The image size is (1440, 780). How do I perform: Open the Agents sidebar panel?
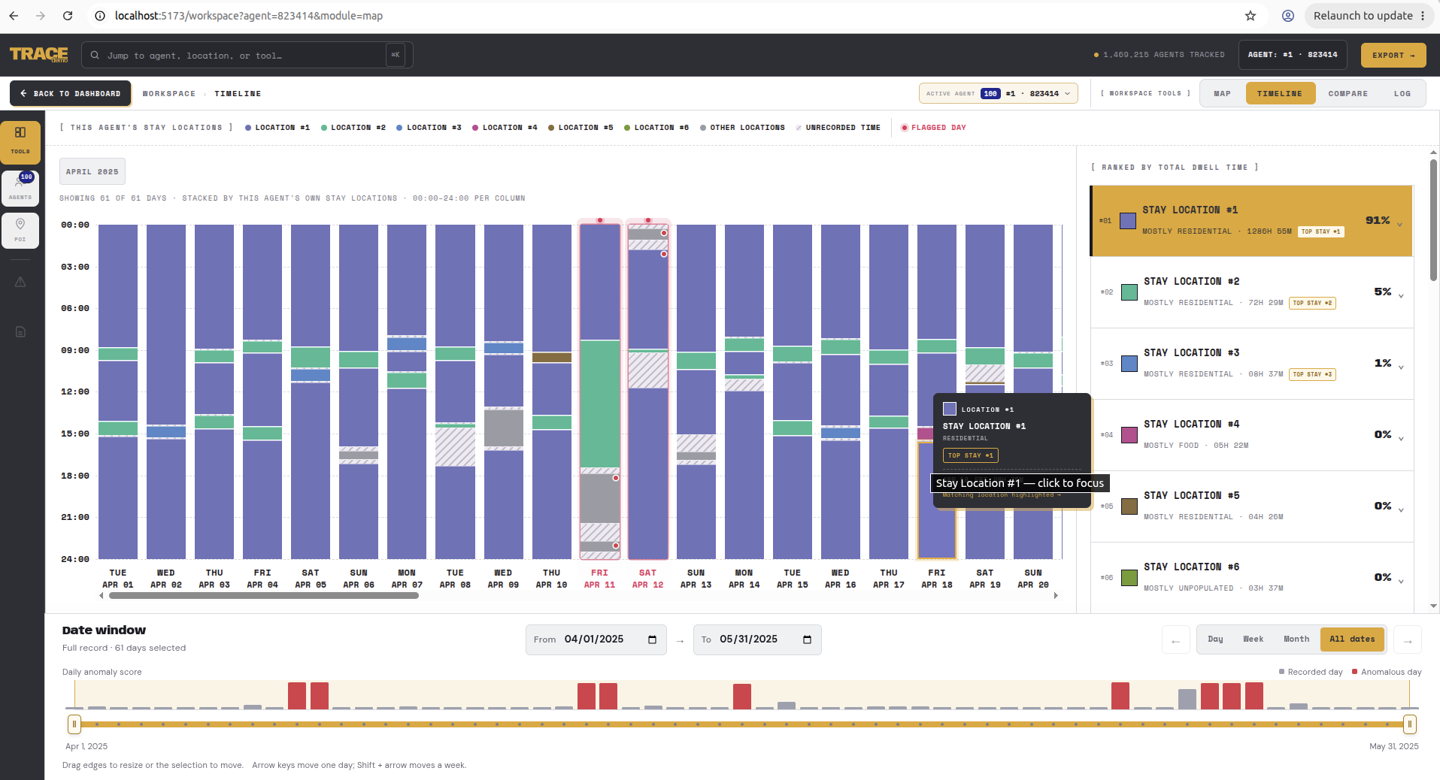tap(20, 188)
